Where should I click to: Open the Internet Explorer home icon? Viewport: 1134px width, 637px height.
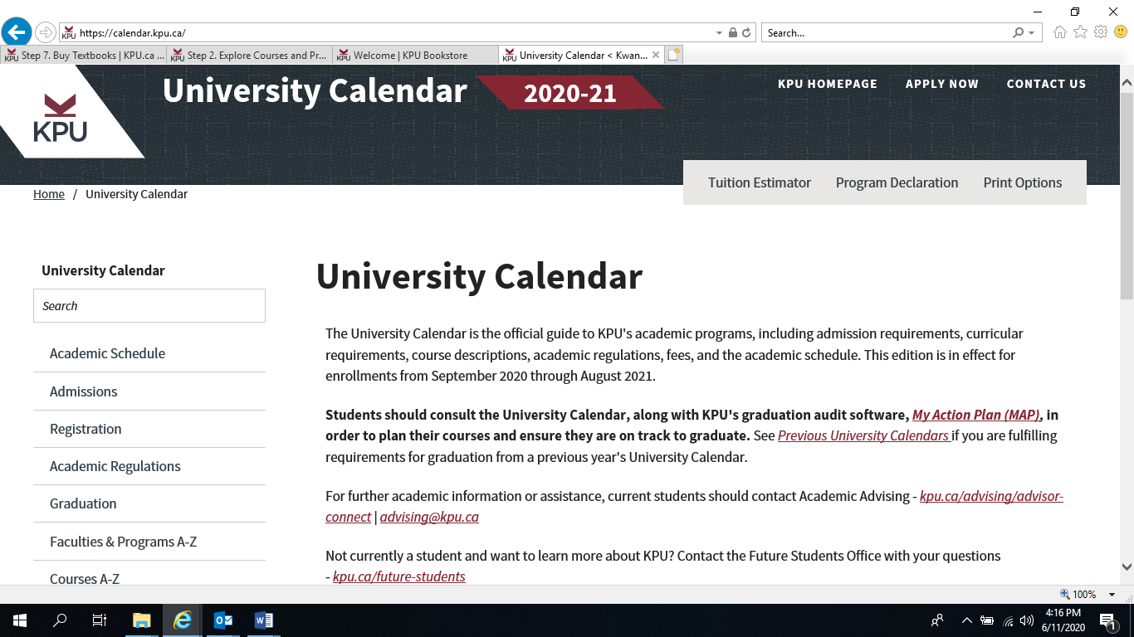coord(1059,32)
